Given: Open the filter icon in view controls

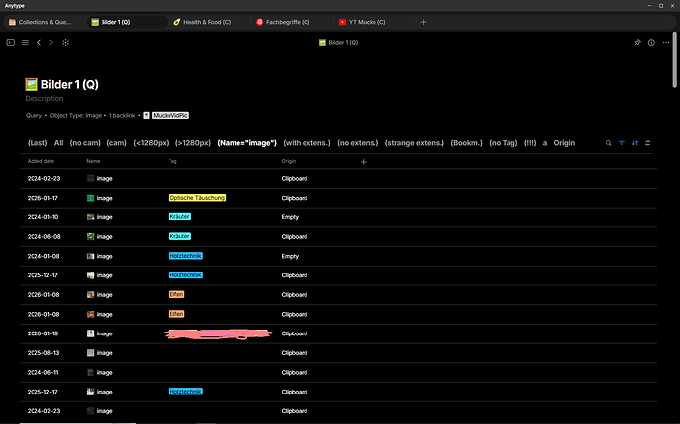Looking at the screenshot, I should pos(622,143).
